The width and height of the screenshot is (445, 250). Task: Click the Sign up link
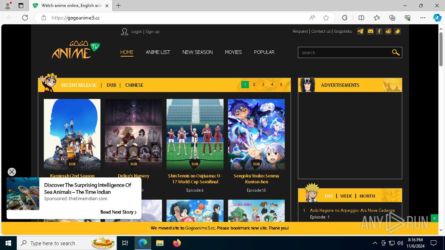152,32
